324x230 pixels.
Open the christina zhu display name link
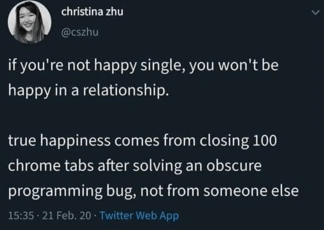pyautogui.click(x=92, y=12)
